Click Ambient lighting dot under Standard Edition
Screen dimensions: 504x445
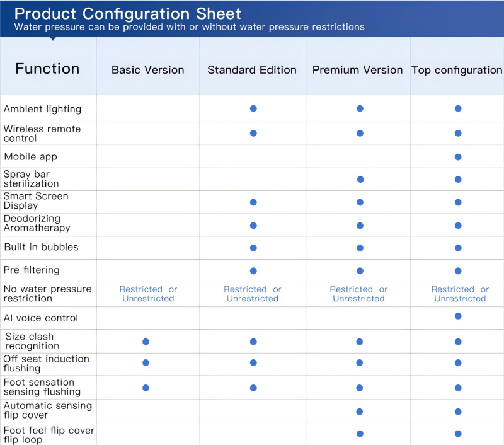click(x=253, y=108)
